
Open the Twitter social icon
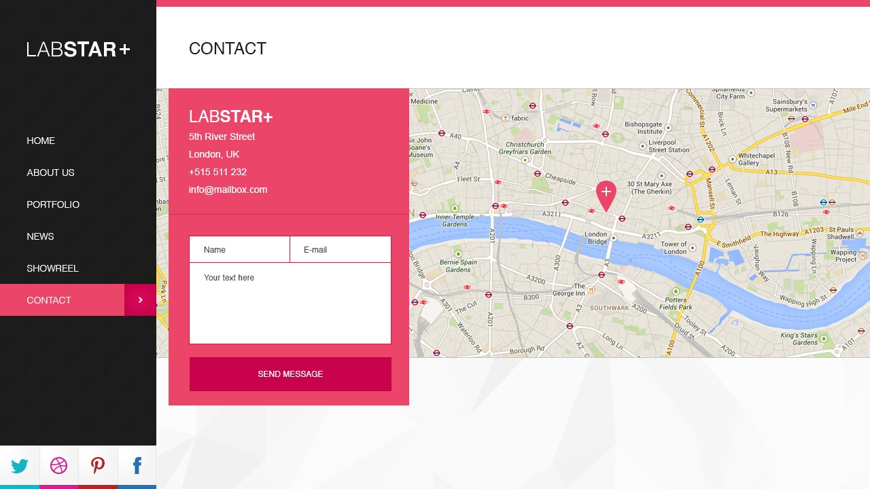20,466
